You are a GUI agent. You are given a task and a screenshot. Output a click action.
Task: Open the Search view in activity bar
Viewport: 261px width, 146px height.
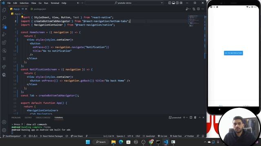(x=4, y=18)
